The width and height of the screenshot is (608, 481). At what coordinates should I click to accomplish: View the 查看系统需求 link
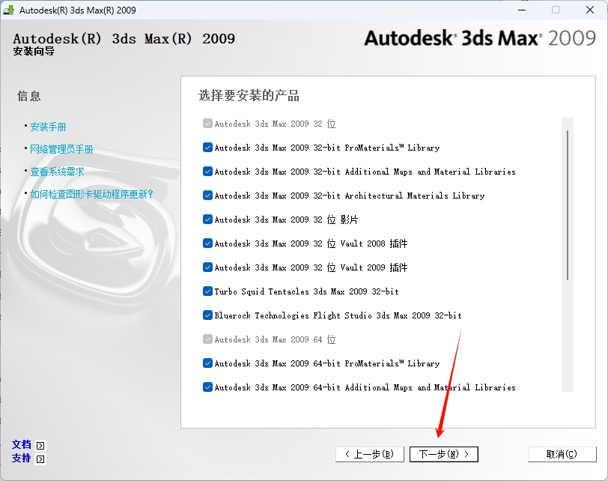(x=57, y=172)
